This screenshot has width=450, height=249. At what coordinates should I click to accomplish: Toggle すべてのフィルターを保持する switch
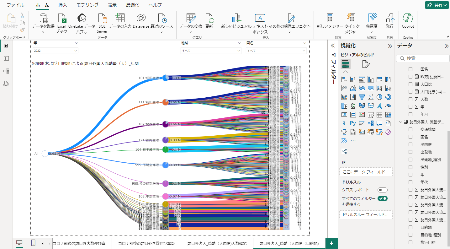click(382, 198)
